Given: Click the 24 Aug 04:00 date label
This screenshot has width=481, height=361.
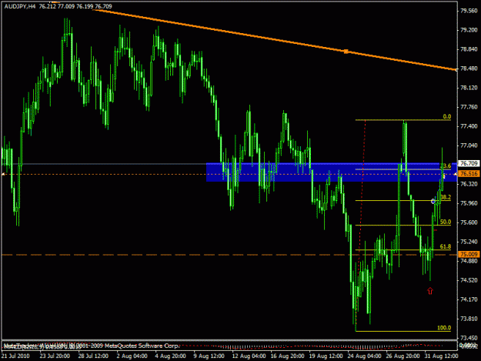Looking at the screenshot, I should pyautogui.click(x=365, y=356).
